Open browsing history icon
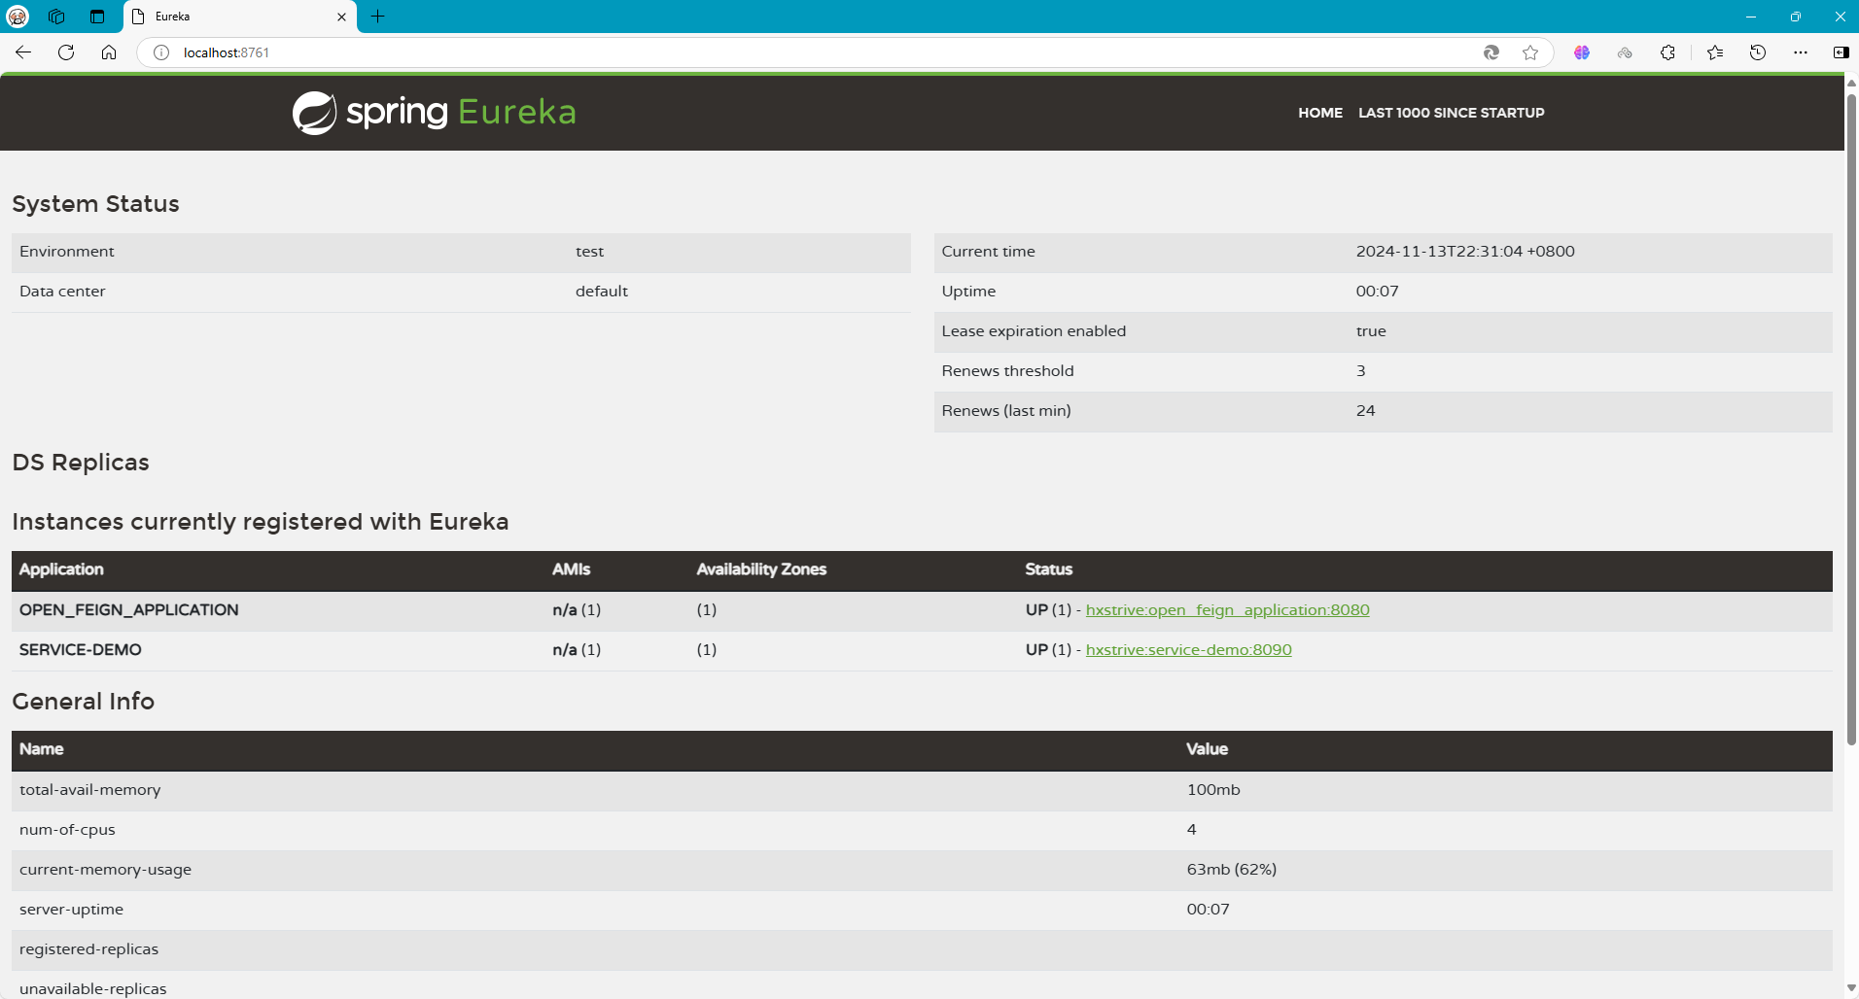 click(1758, 52)
